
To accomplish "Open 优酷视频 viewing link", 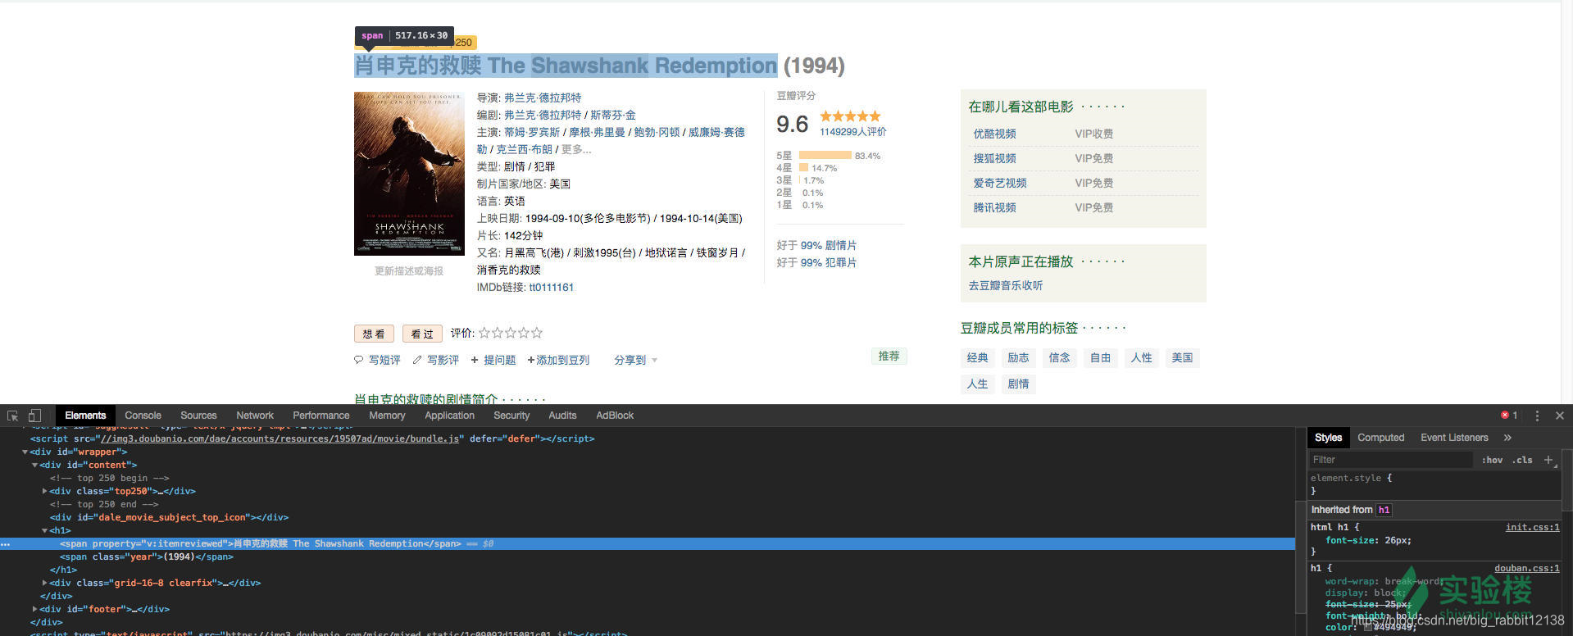I will click(994, 134).
